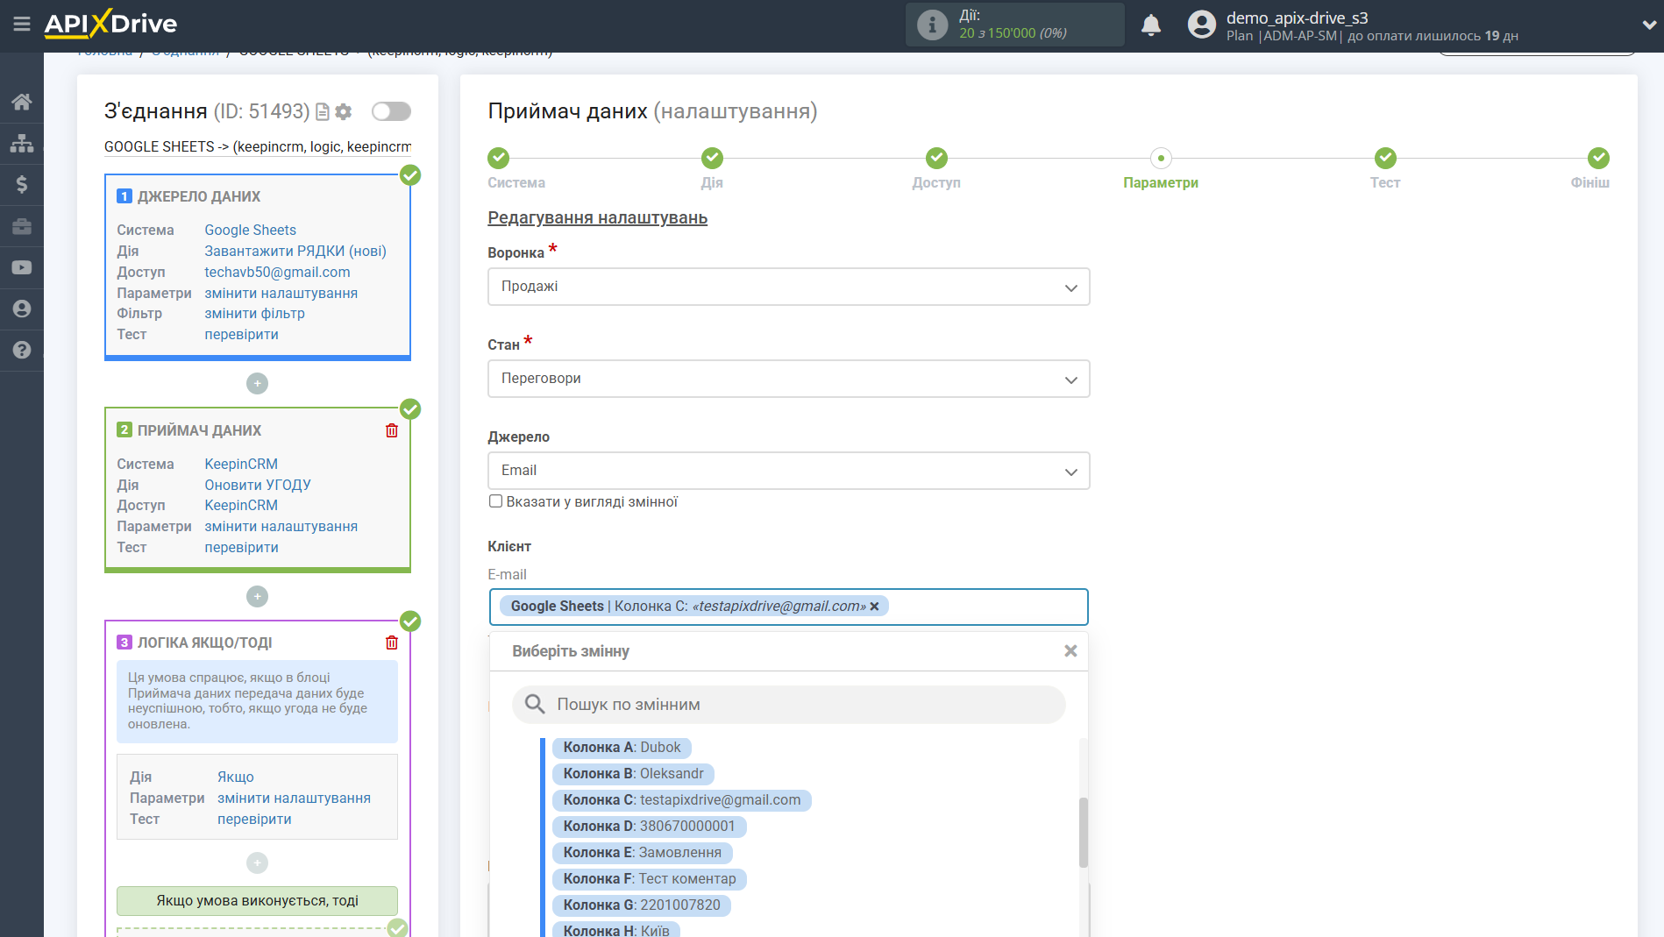Click the ApiX-Drive logo
Image resolution: width=1664 pixels, height=937 pixels.
coord(110,24)
